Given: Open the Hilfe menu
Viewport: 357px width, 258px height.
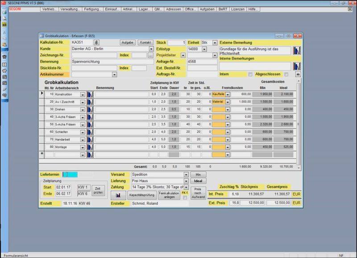Looking at the screenshot, I should click(x=253, y=9).
